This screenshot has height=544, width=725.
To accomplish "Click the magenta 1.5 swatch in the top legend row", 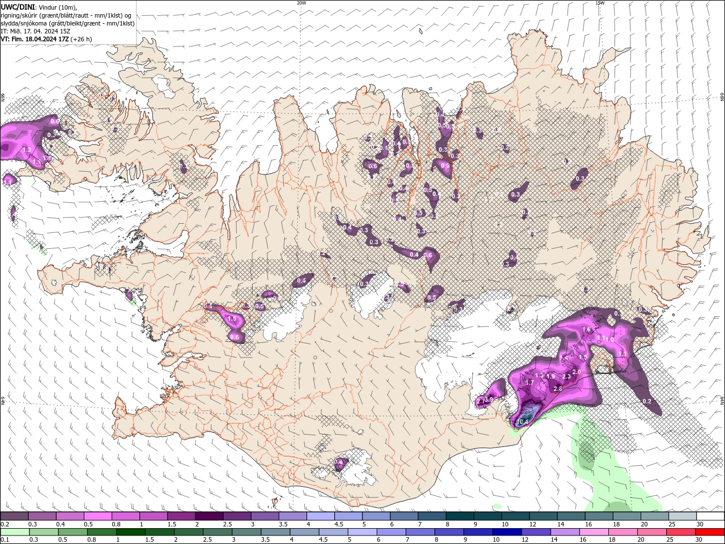I will point(181,516).
